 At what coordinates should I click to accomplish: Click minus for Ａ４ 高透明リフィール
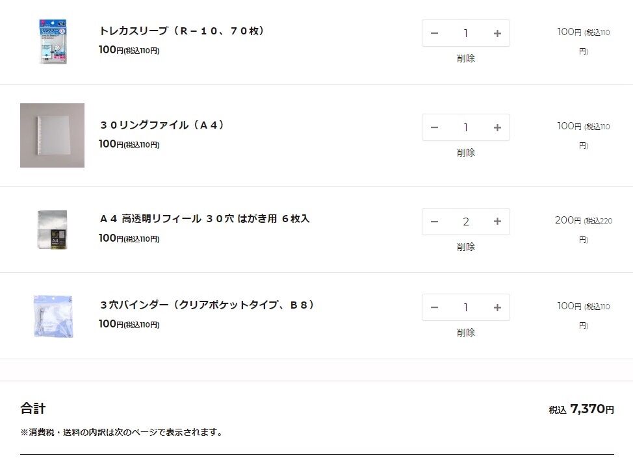[x=434, y=222]
